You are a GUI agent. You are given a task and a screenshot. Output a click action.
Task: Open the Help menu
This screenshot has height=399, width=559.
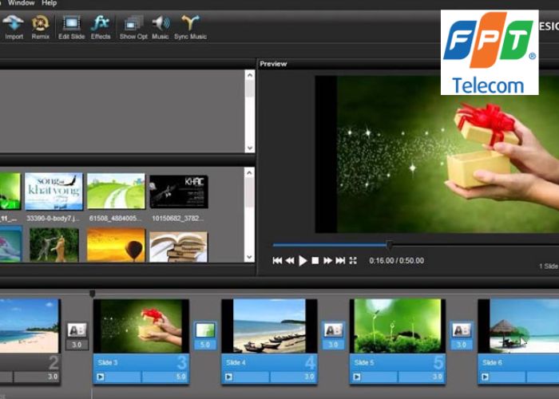pyautogui.click(x=51, y=3)
